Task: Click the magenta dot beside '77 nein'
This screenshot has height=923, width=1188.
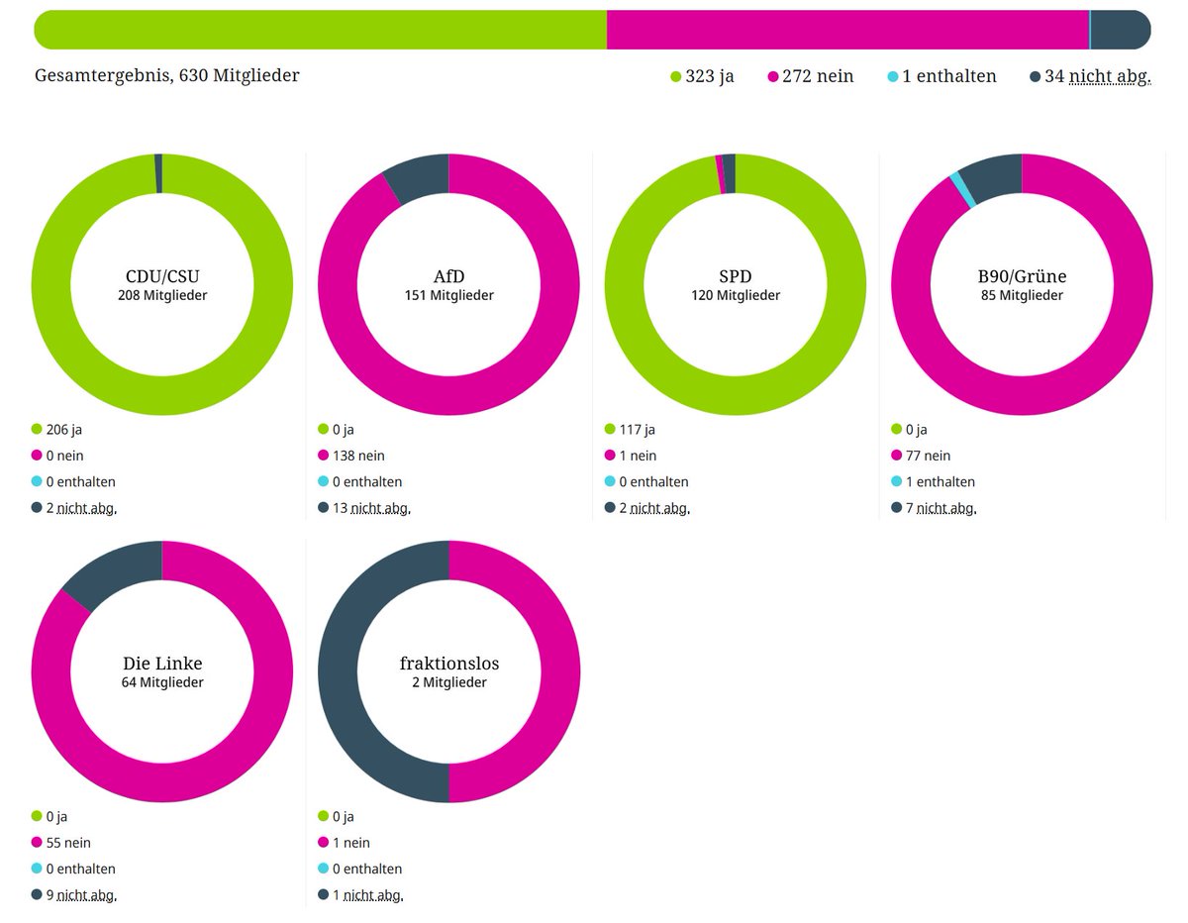Action: pos(897,456)
